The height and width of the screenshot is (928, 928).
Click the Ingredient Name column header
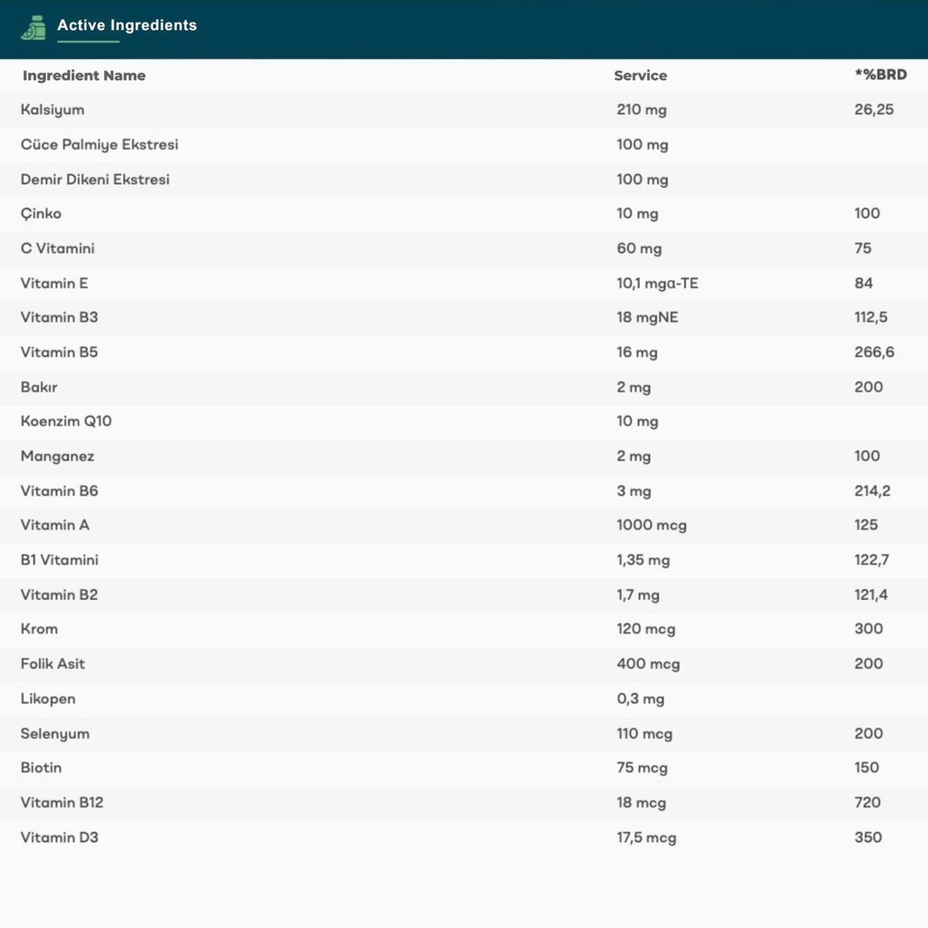(x=84, y=75)
